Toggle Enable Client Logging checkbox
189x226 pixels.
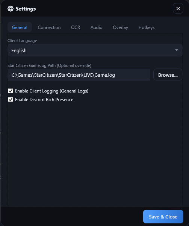pyautogui.click(x=11, y=91)
